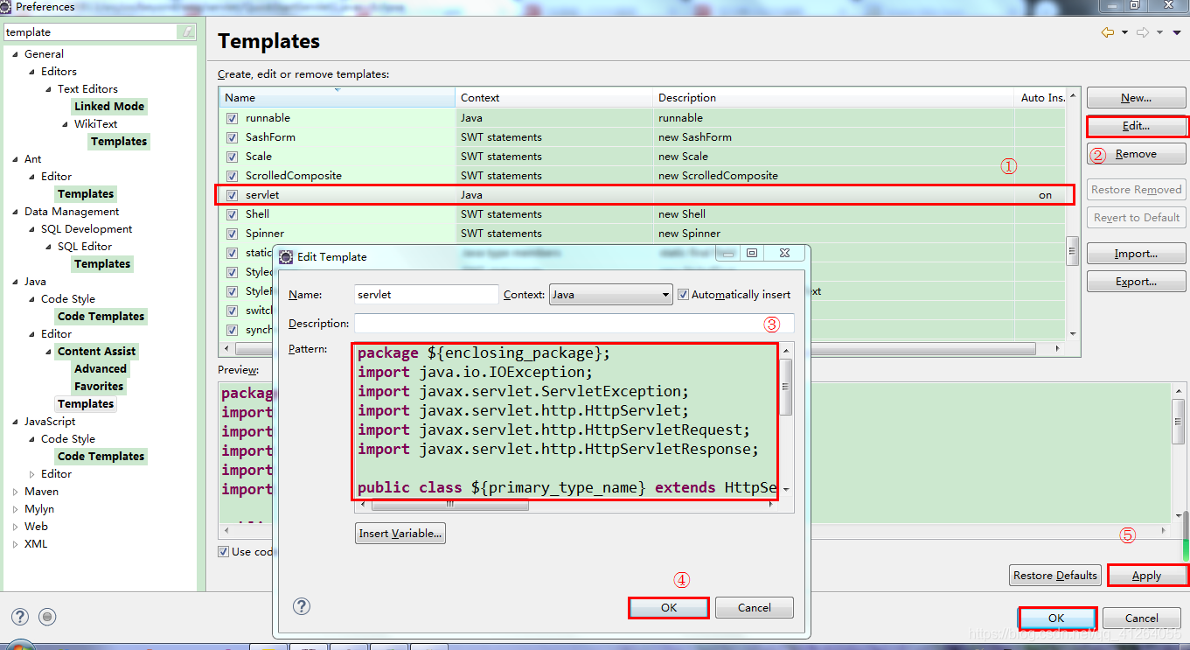The image size is (1190, 650).
Task: Toggle the Use code formatter checkbox
Action: [224, 551]
